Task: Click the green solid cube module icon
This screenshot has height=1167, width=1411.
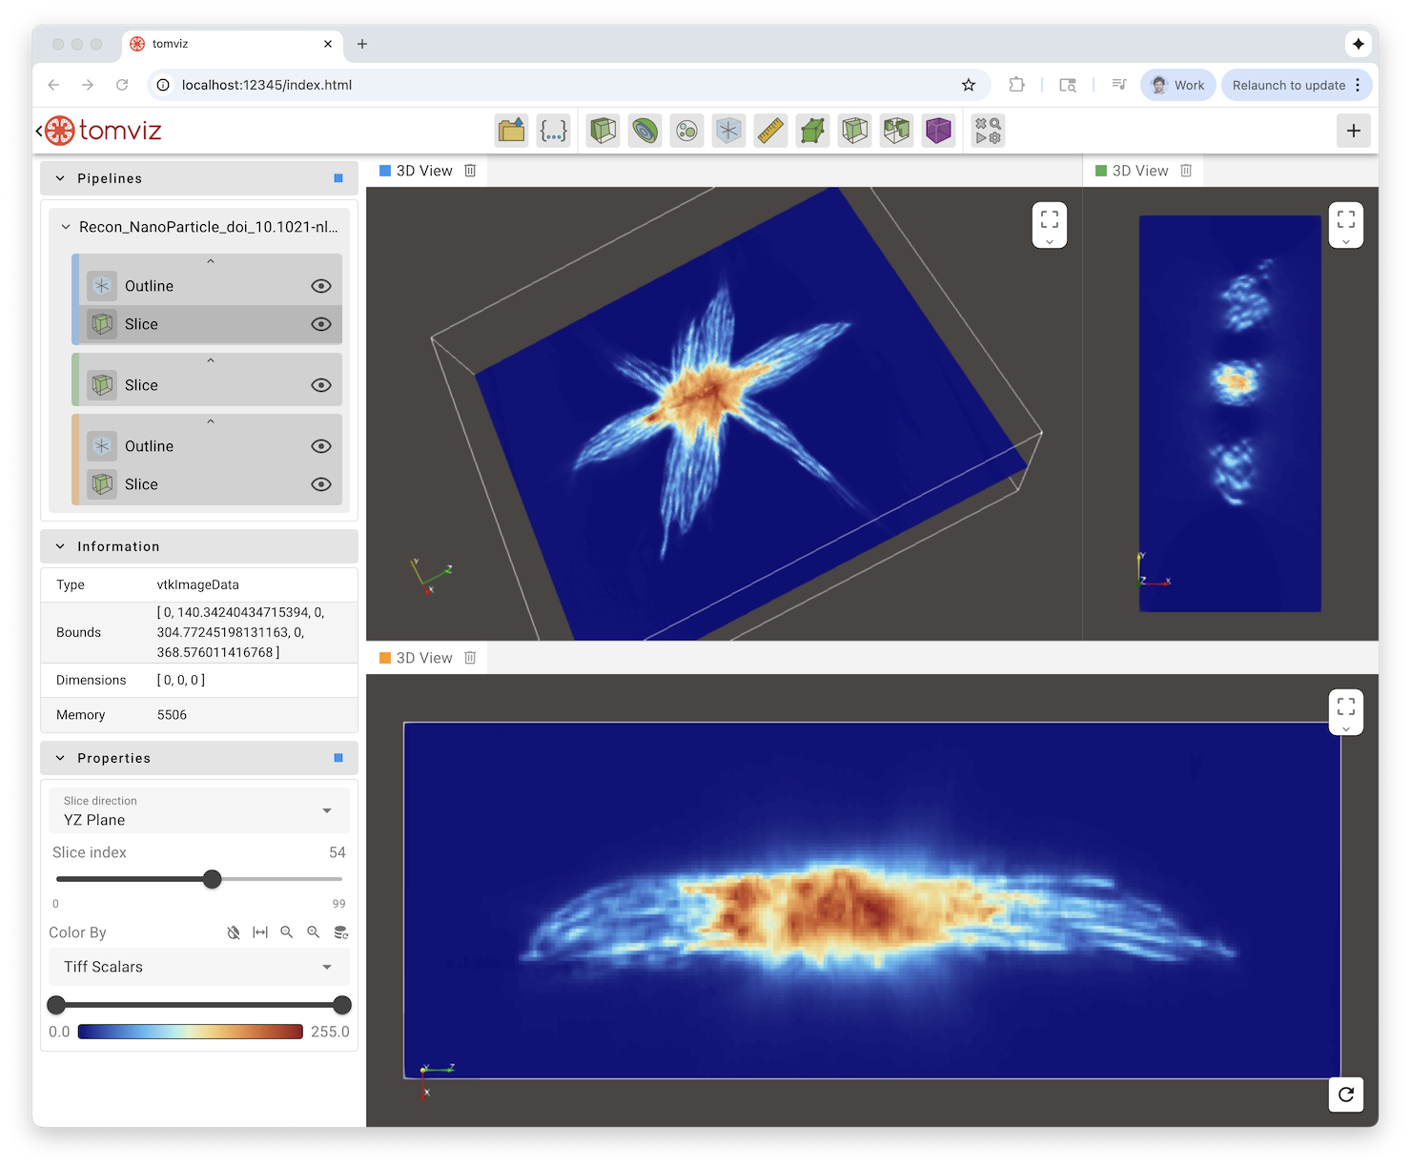Action: point(813,131)
